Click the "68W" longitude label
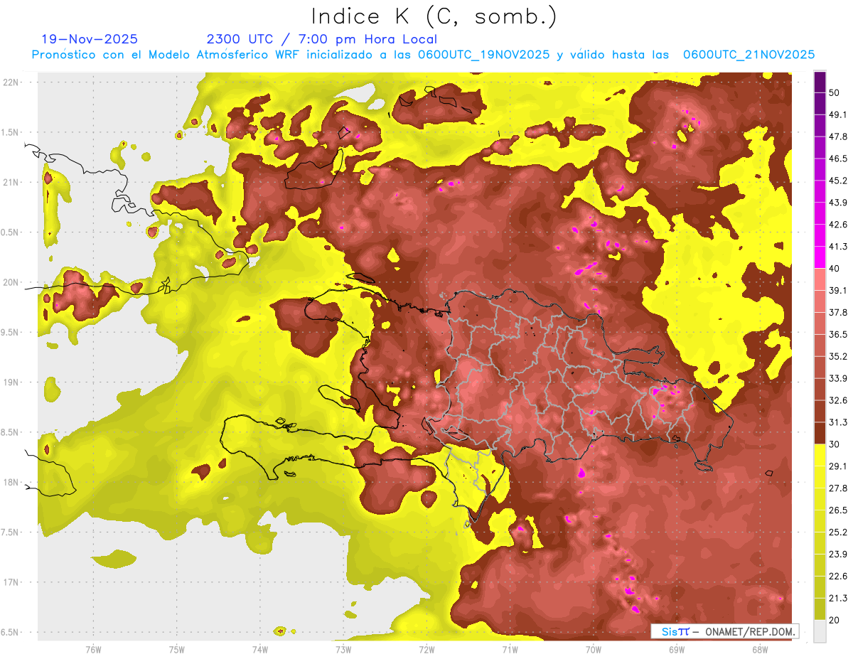 coord(760,649)
